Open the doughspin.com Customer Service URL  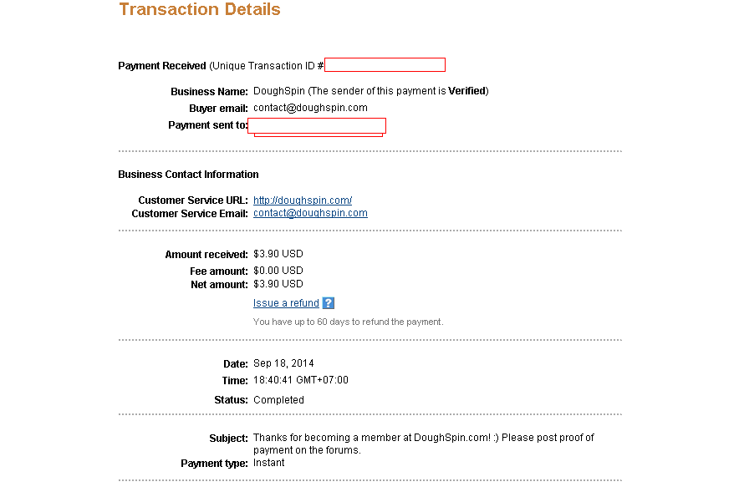[x=303, y=200]
